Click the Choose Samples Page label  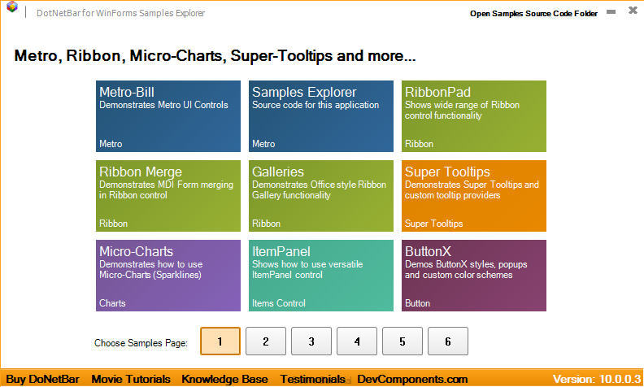pyautogui.click(x=141, y=342)
